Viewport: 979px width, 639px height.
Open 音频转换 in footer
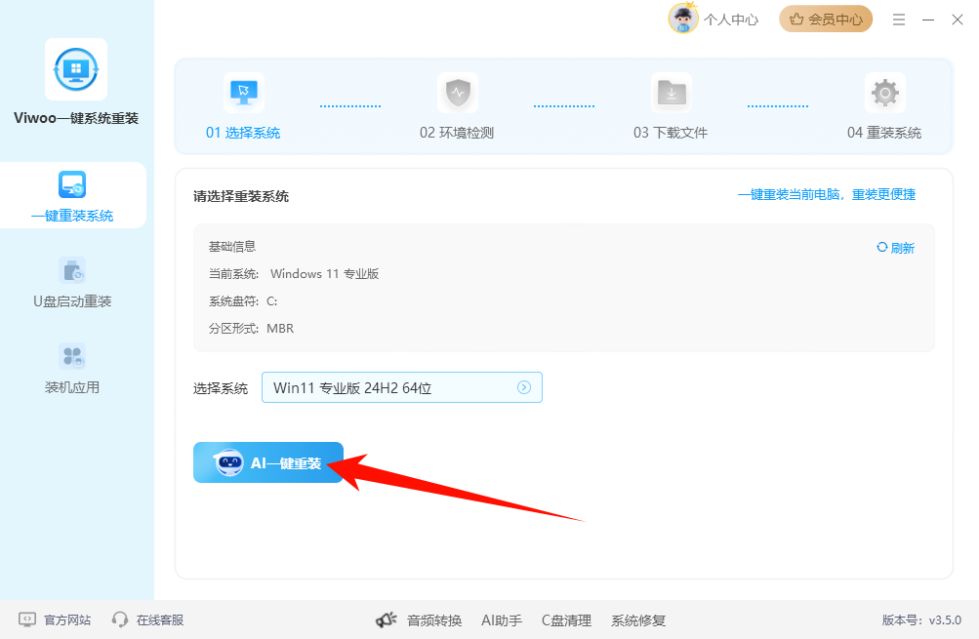point(434,620)
